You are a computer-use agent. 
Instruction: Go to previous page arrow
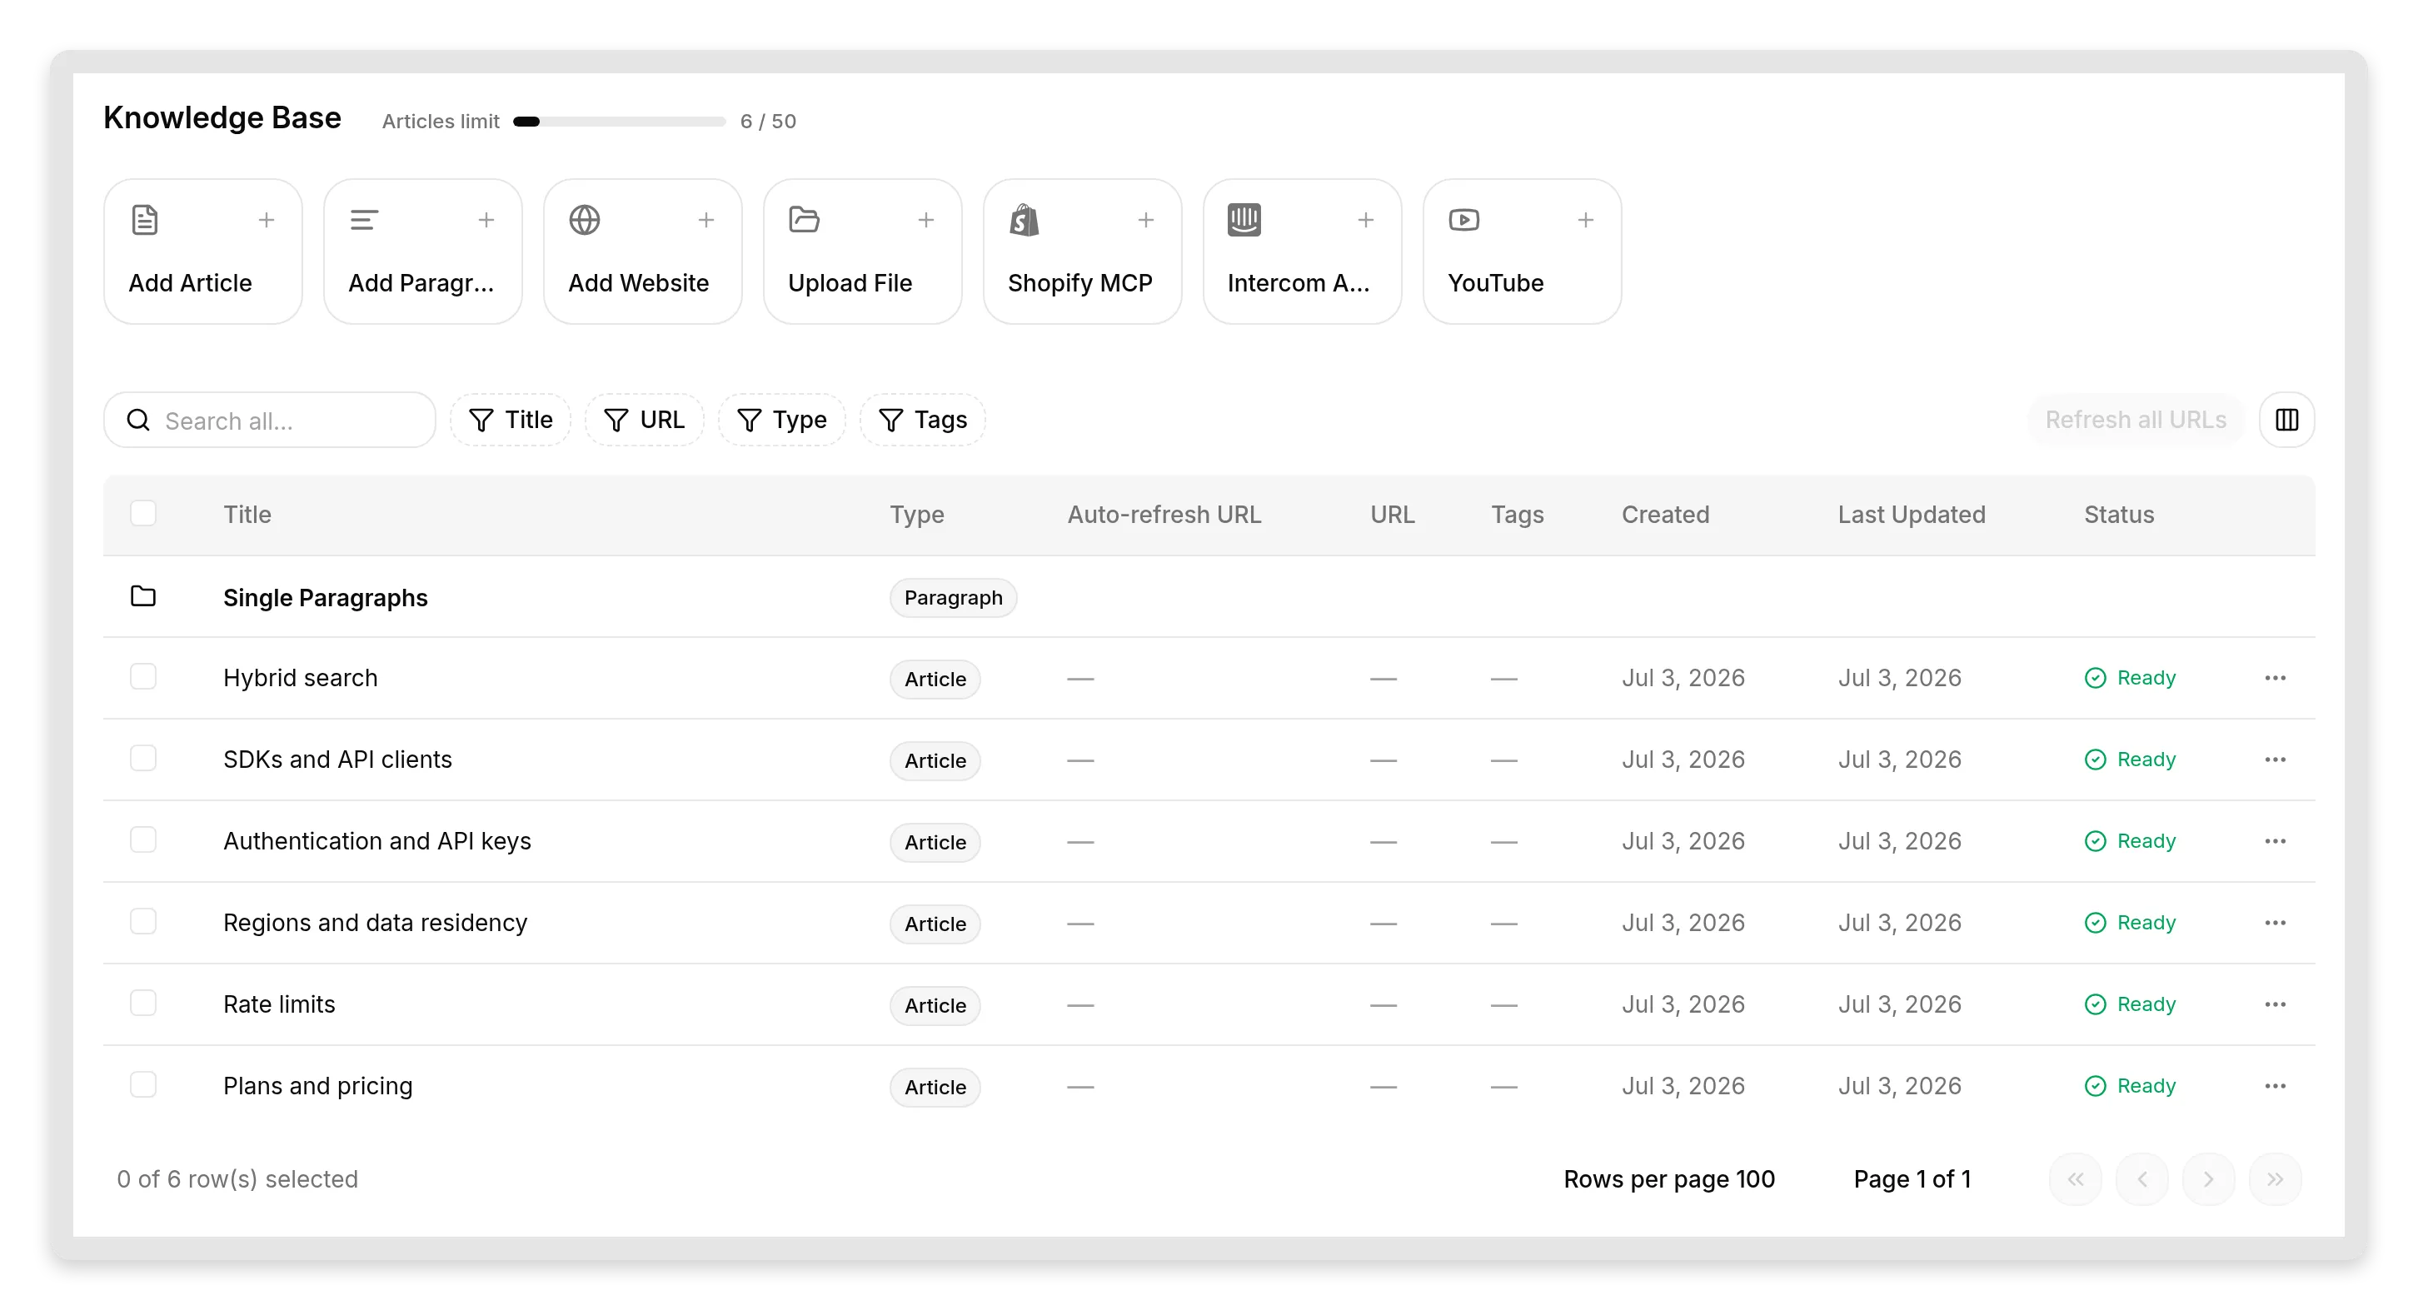[x=2142, y=1178]
